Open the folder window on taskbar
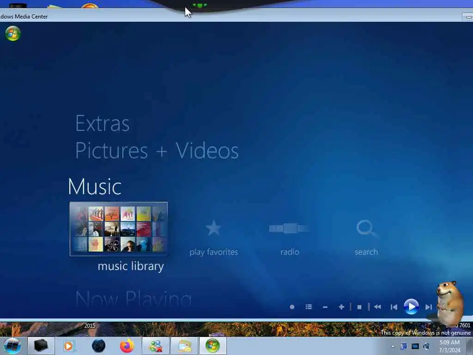The image size is (473, 355). [184, 346]
